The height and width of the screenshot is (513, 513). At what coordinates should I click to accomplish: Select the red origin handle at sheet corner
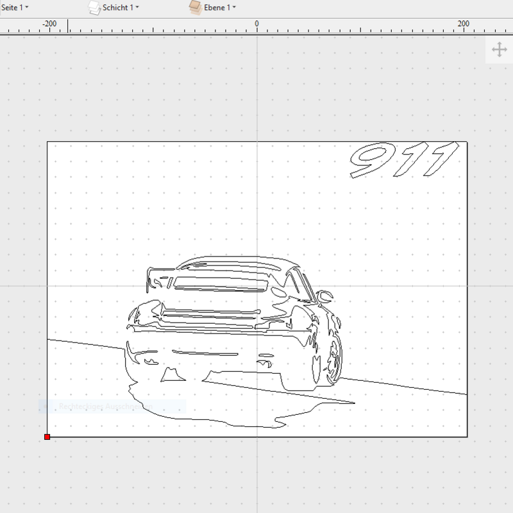(47, 437)
